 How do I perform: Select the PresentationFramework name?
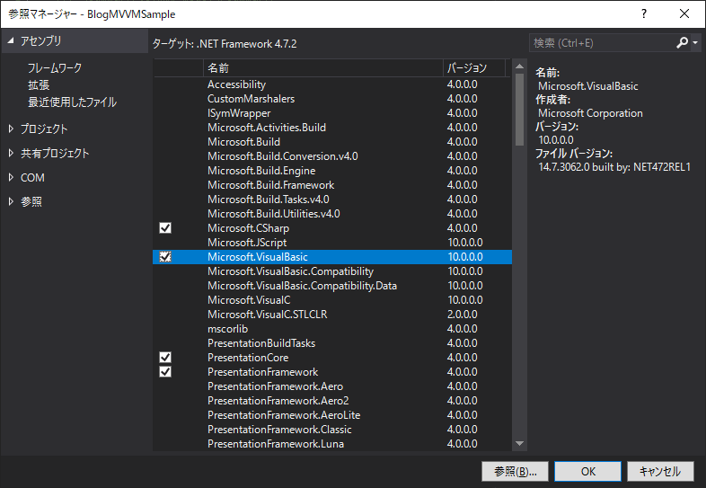point(262,372)
